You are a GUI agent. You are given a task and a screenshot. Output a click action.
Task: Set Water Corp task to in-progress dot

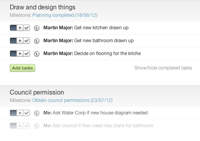coord(20,113)
